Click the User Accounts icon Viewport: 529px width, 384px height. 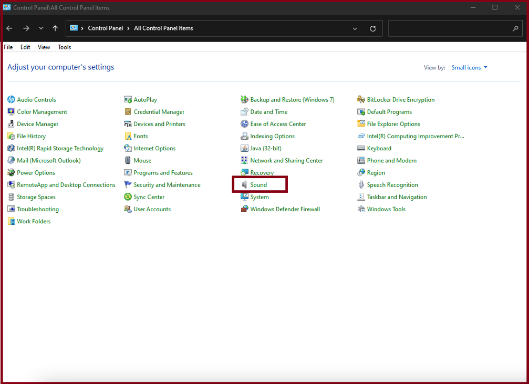pyautogui.click(x=128, y=209)
